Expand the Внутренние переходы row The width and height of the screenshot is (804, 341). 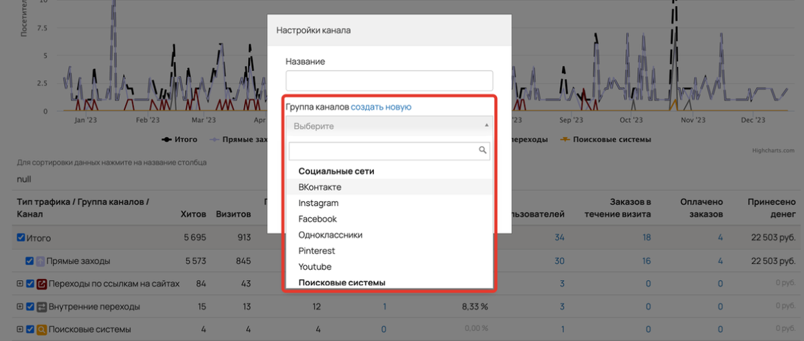pos(19,307)
